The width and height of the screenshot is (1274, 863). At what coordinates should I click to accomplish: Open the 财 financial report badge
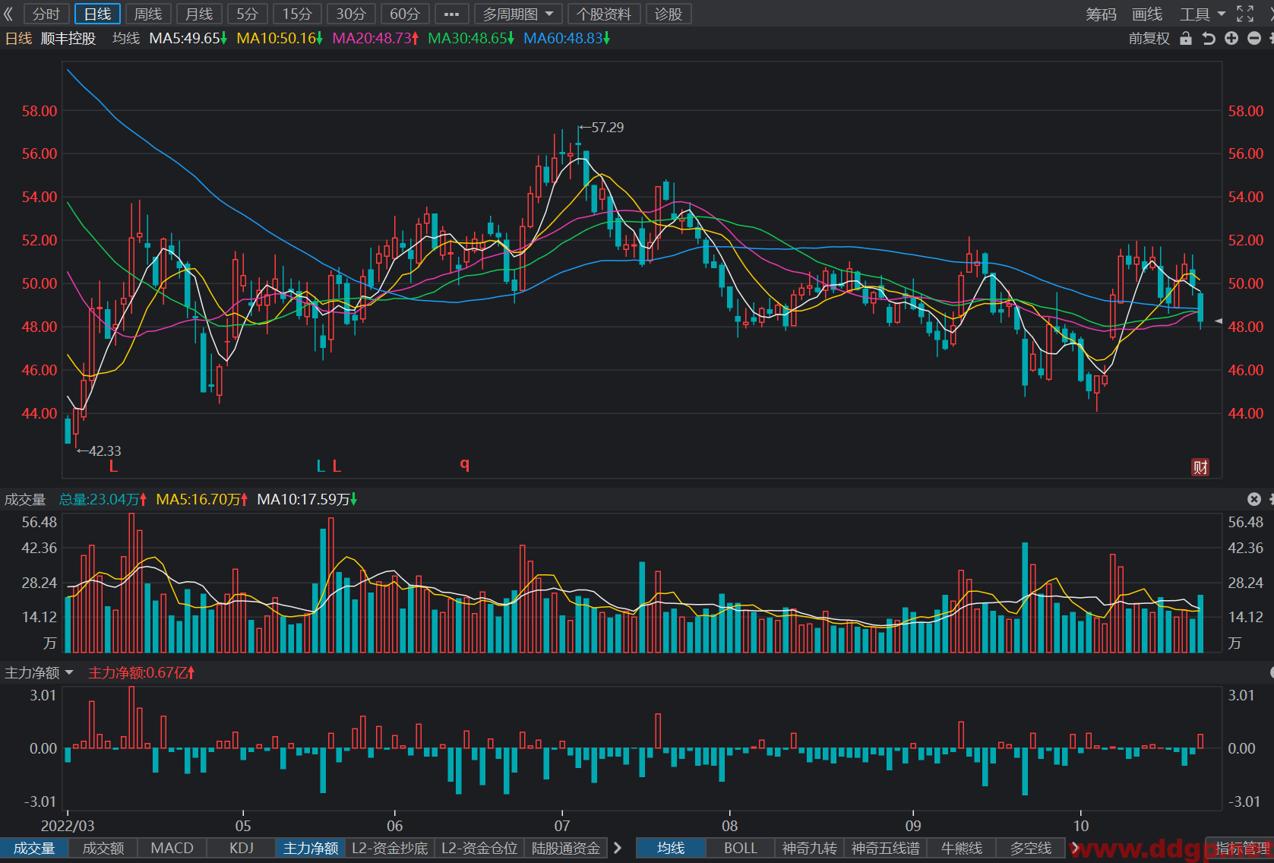point(1200,467)
